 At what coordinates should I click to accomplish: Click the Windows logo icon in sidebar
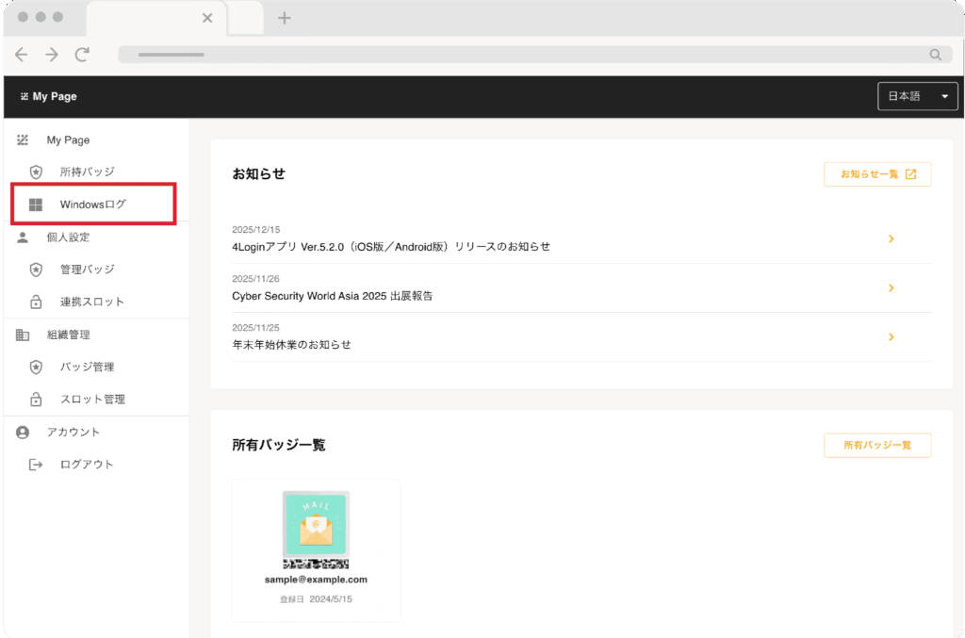(x=36, y=204)
